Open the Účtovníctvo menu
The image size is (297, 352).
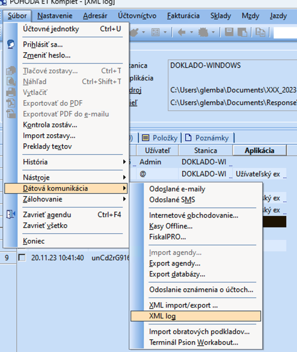coord(137,16)
